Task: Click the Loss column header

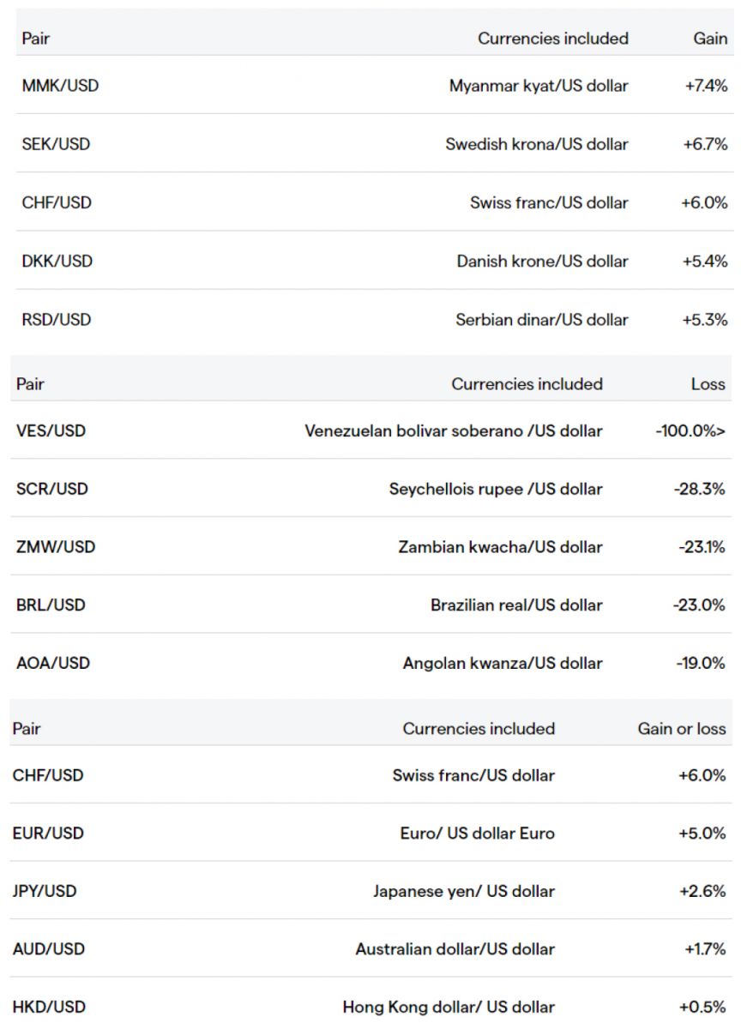Action: point(708,384)
